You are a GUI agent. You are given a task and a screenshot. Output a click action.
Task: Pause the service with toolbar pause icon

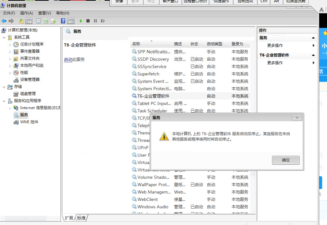pos(95,21)
